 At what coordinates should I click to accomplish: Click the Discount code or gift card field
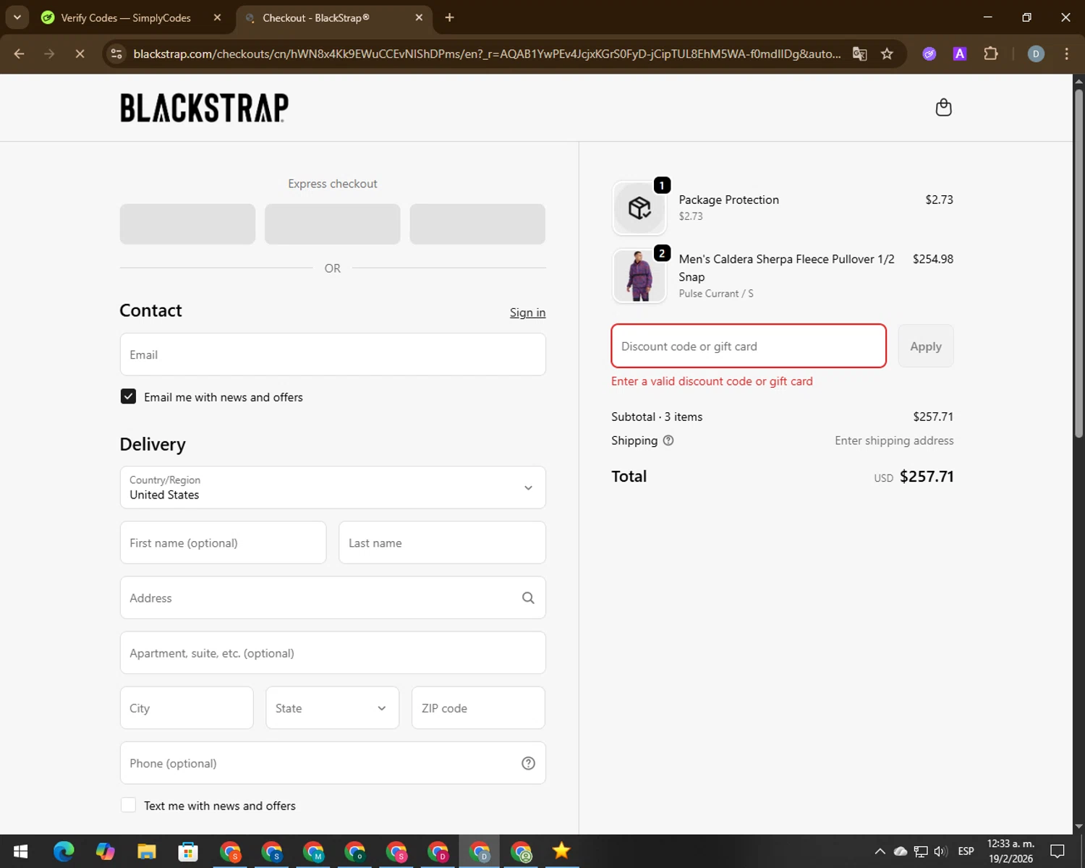(x=749, y=346)
